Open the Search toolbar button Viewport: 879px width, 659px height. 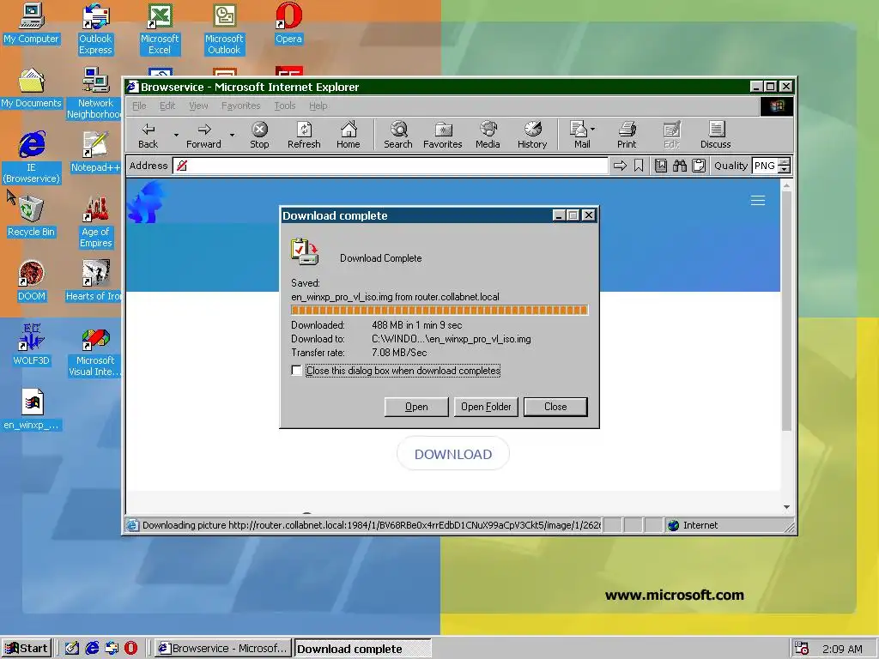click(398, 135)
